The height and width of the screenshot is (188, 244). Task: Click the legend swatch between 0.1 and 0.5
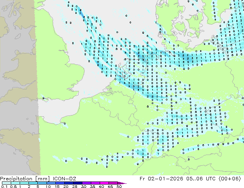point(7,183)
